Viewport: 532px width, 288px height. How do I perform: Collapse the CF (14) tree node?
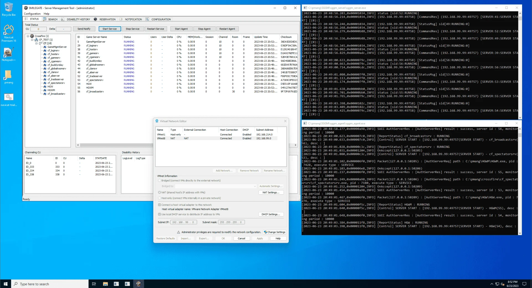point(37,43)
